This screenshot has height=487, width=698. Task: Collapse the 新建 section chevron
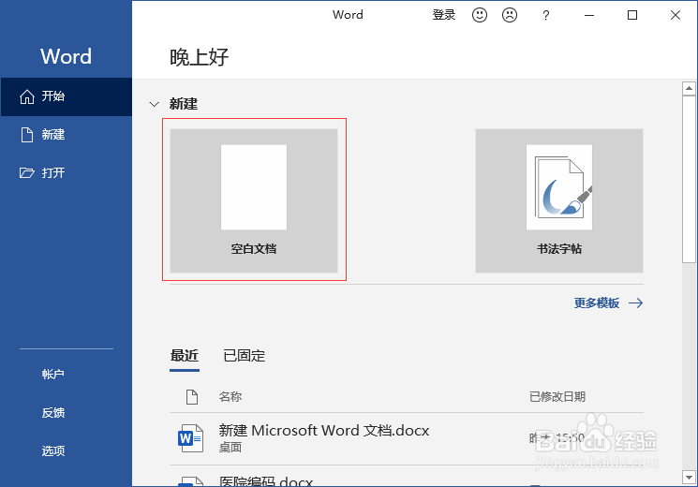pos(154,105)
